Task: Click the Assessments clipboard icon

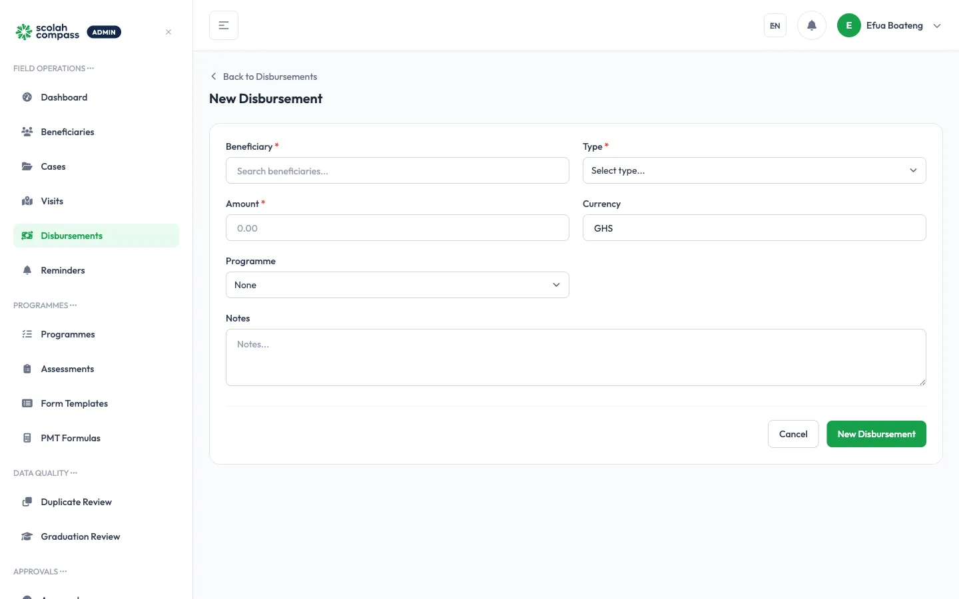Action: (27, 369)
